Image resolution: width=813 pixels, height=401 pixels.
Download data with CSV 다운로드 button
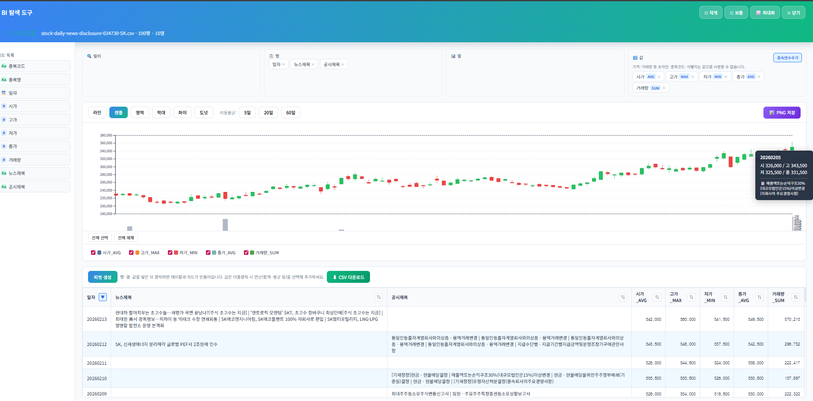point(348,277)
